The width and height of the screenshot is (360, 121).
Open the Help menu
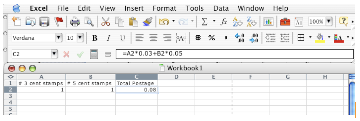coord(281,8)
